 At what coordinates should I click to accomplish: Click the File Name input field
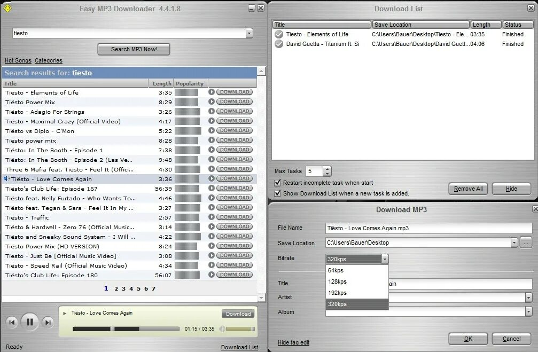[428, 228]
